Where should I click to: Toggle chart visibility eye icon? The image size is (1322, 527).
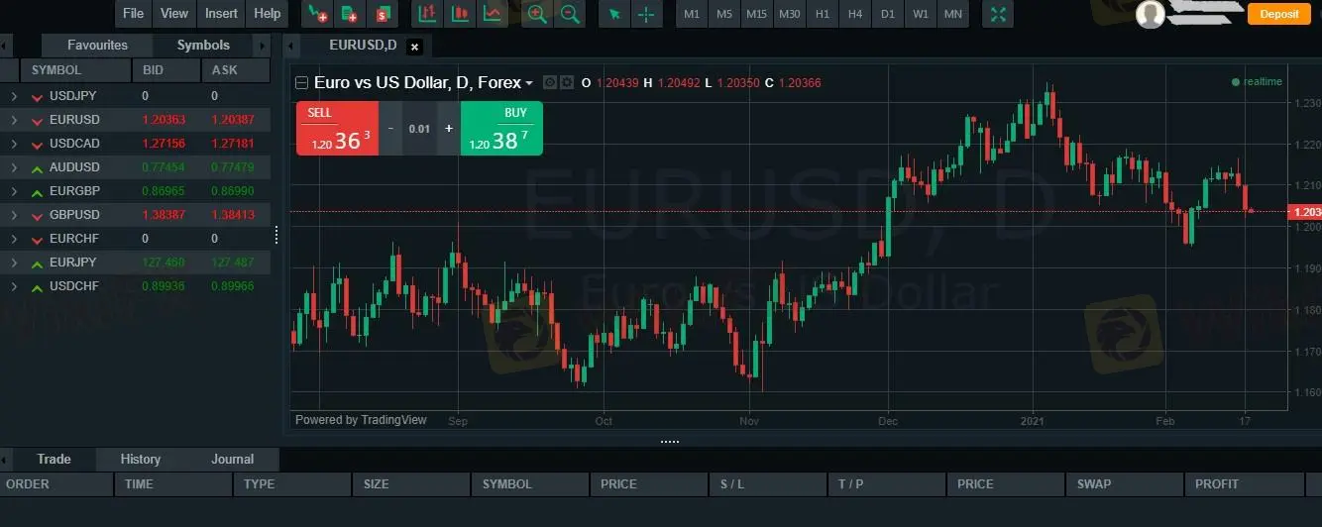click(x=551, y=83)
